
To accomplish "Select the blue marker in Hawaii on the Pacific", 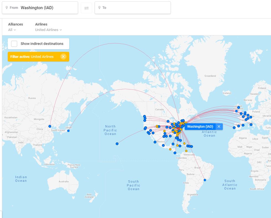I will tap(117, 144).
